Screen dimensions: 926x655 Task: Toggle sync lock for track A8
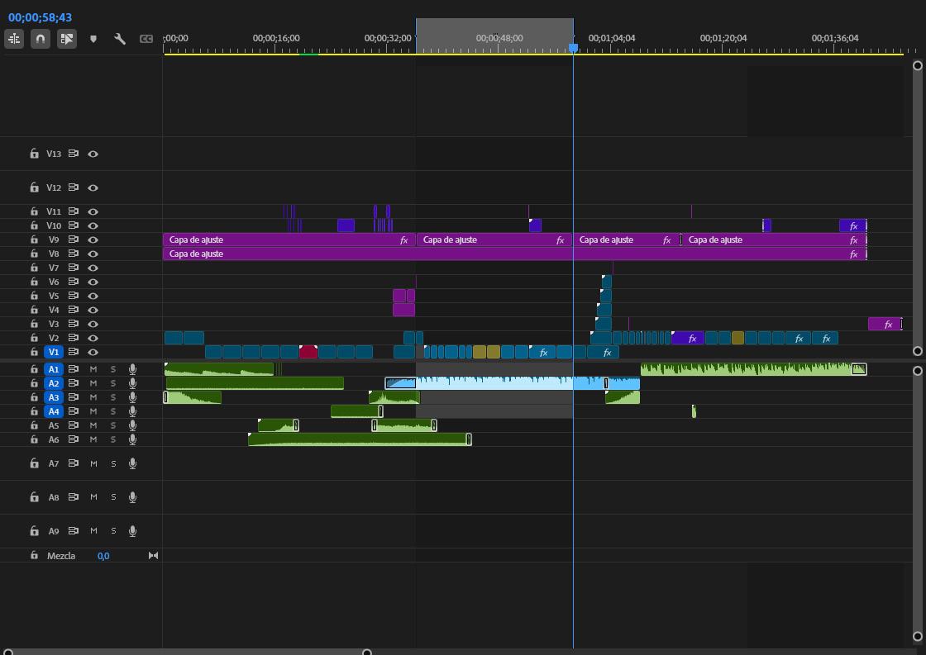(74, 497)
